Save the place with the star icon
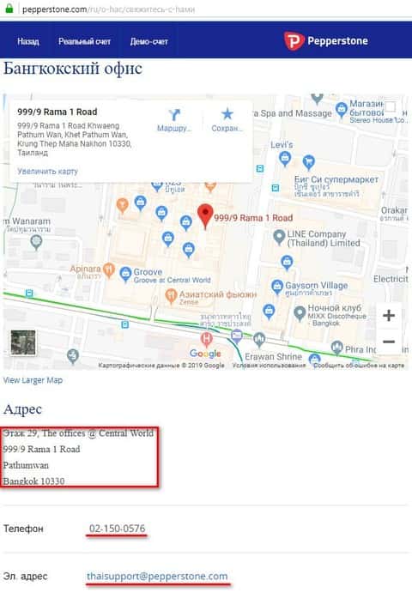 227,114
